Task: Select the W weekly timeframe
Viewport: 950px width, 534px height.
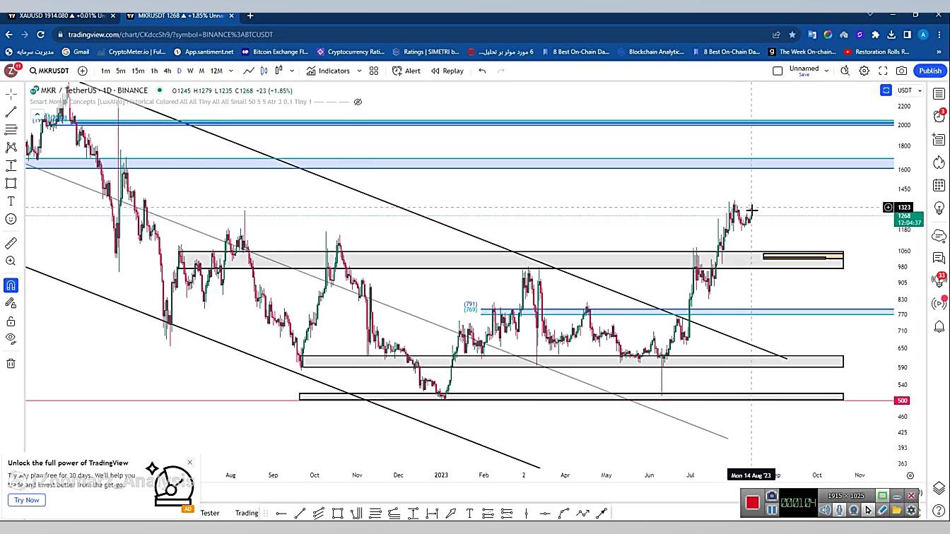Action: pos(190,71)
